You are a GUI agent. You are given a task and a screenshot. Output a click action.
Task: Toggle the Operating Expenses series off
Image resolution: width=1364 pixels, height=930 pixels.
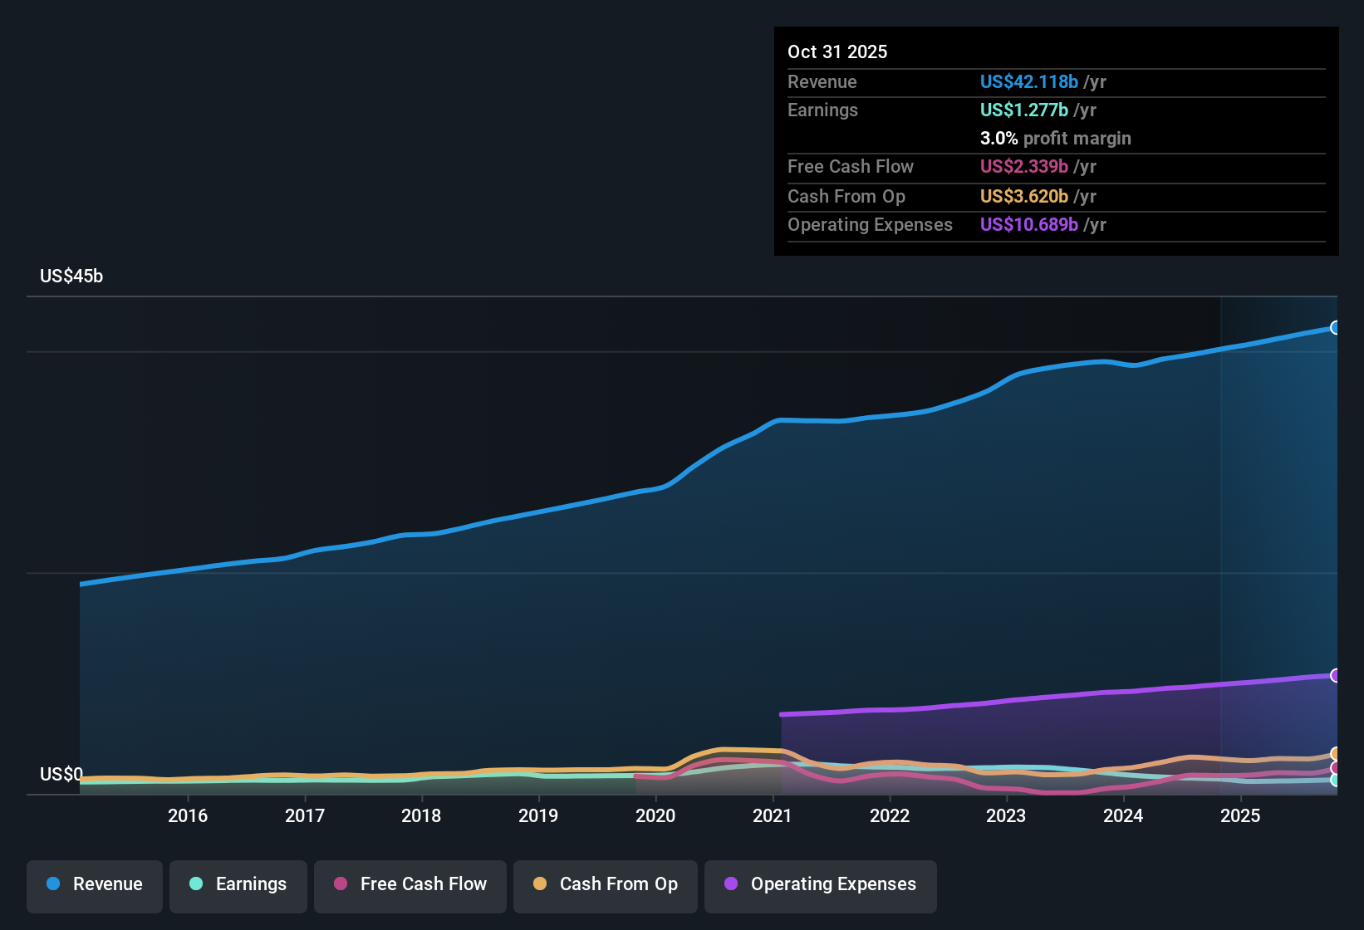coord(820,884)
